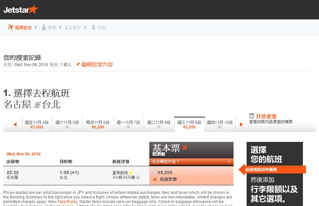Viewport: 319px width, 206px height.
Task: Click the dollar payment icon in the progress steps
Action: 94,27
